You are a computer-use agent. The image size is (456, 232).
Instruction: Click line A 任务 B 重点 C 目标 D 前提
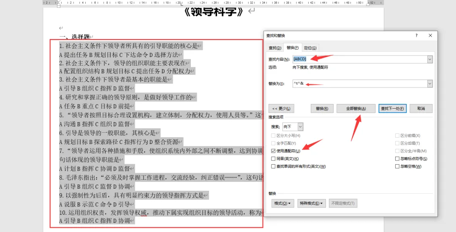click(x=95, y=106)
